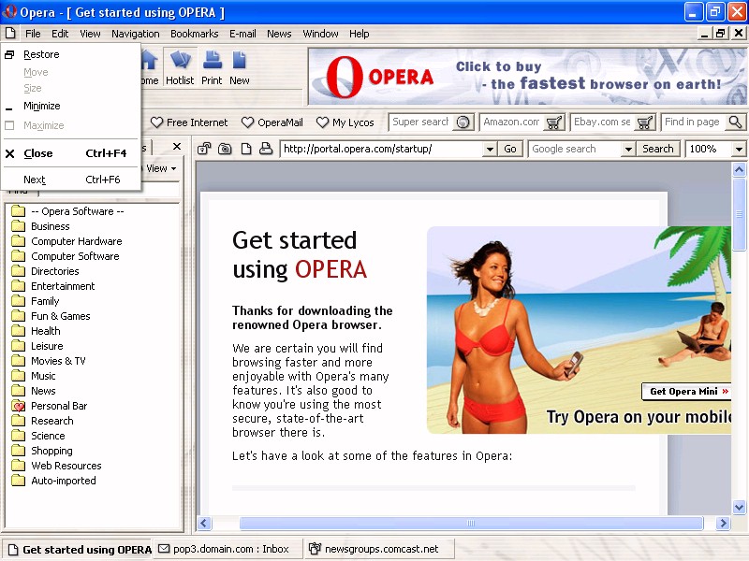The height and width of the screenshot is (561, 749).
Task: Choose Next Ctrl+F6 in window menu
Action: (71, 180)
